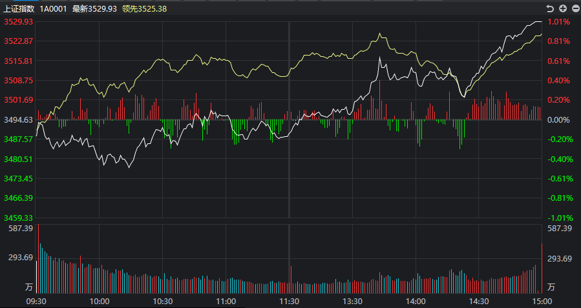
Task: Click the right-axis volume value 293.69
Action: [x=560, y=258]
